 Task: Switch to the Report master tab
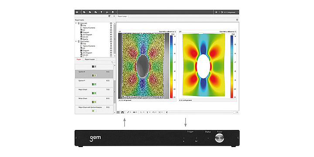[x=90, y=59]
